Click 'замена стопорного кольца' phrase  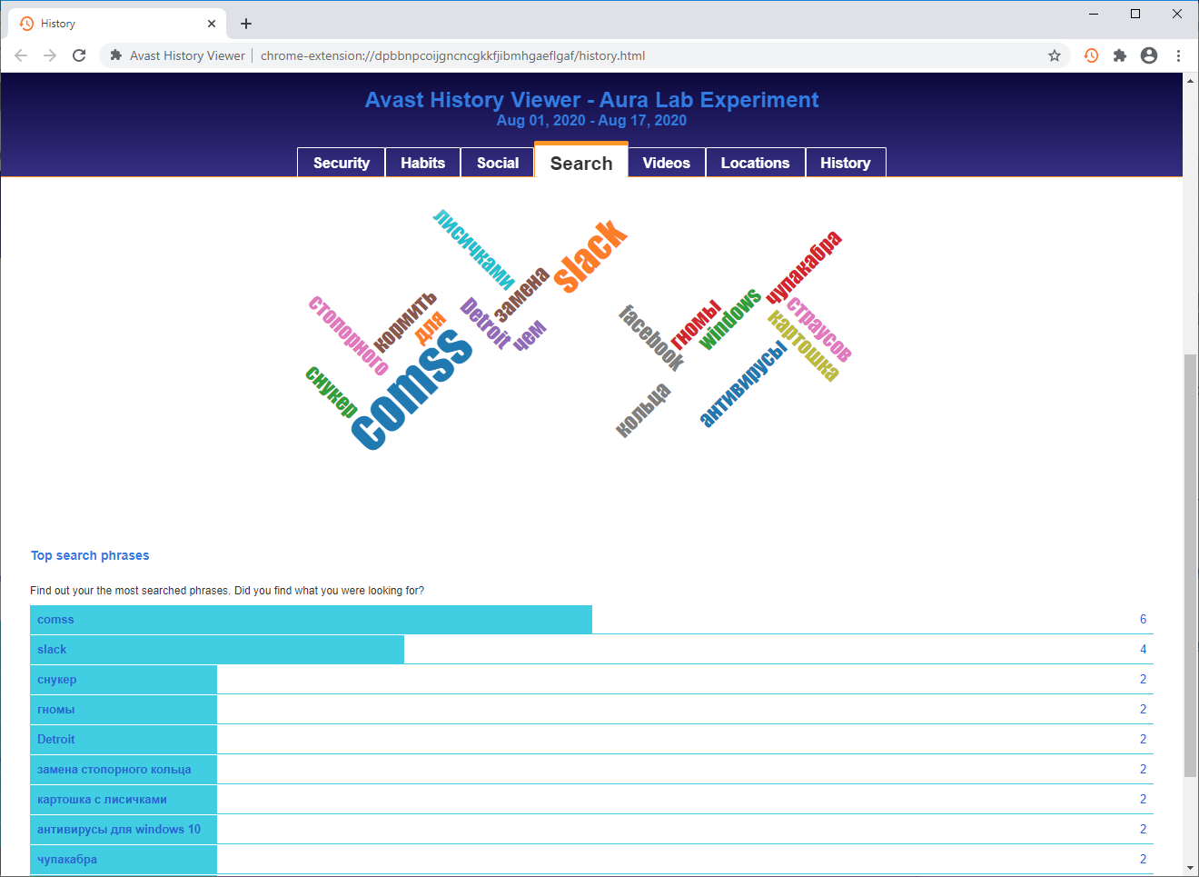click(114, 769)
